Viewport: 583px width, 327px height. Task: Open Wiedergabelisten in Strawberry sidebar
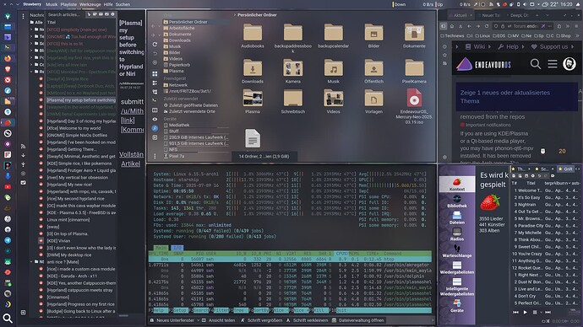[x=457, y=268]
